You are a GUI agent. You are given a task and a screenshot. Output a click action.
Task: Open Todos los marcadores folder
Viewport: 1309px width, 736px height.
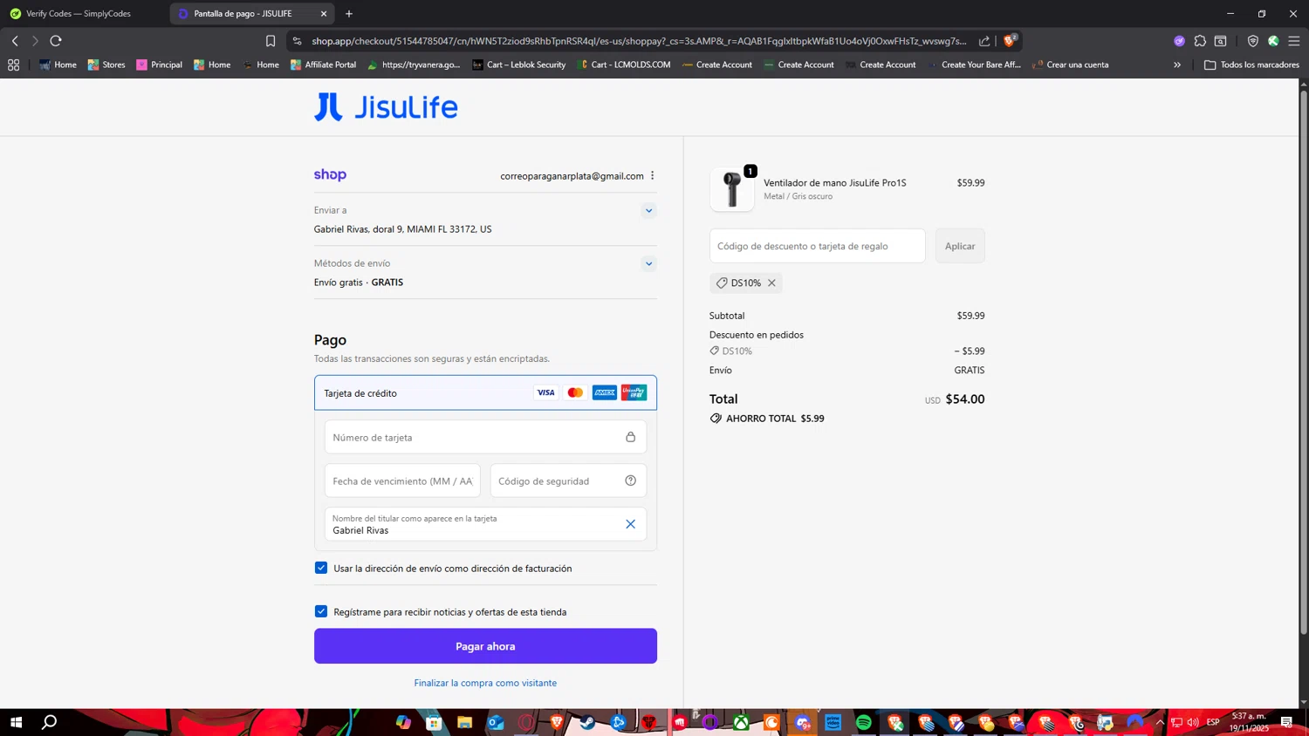click(1251, 65)
